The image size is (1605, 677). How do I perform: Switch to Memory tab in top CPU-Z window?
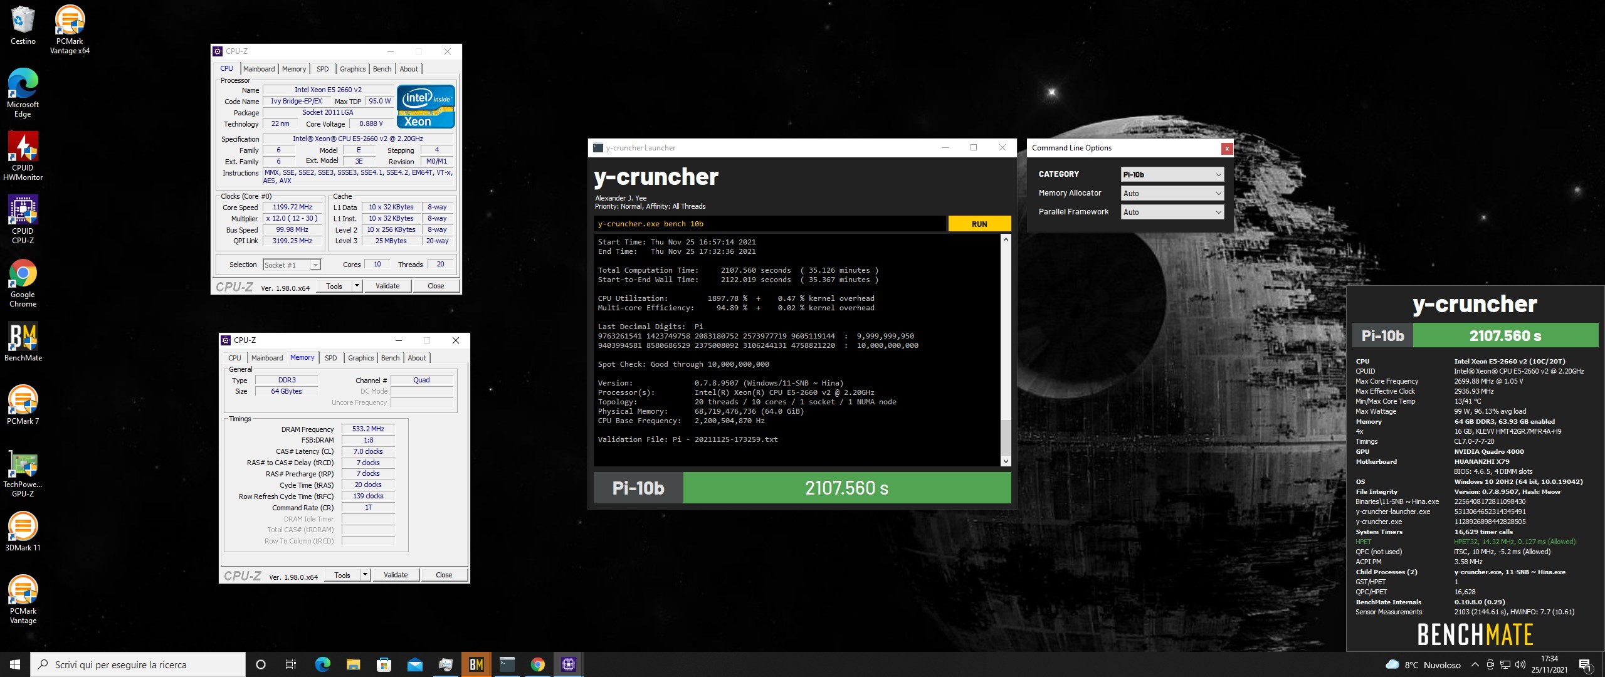[x=294, y=69]
